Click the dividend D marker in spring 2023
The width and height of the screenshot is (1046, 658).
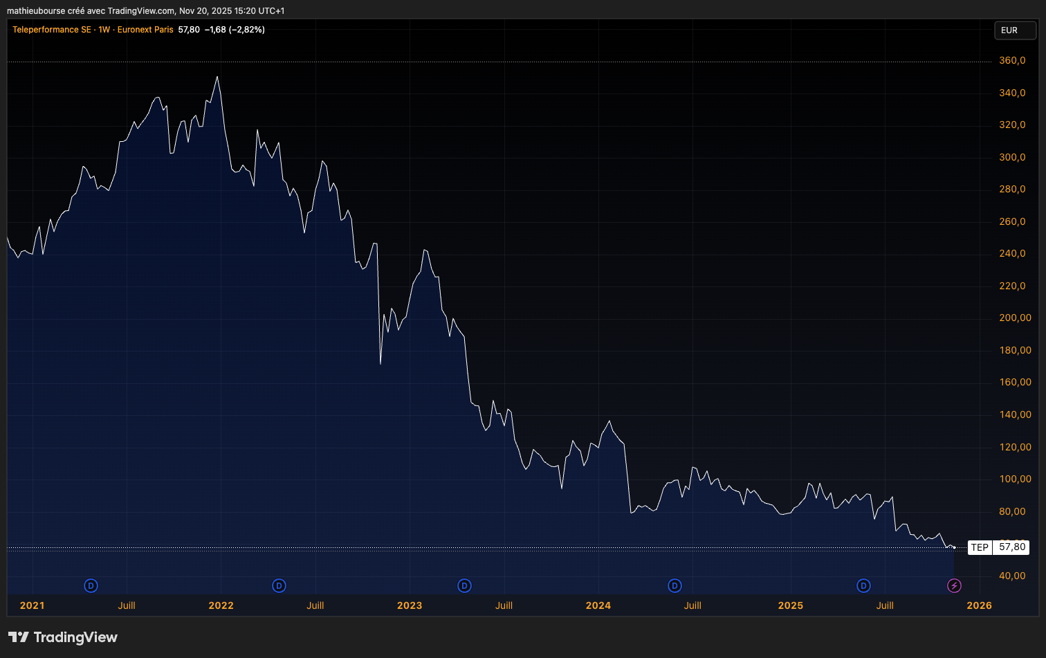pyautogui.click(x=464, y=586)
